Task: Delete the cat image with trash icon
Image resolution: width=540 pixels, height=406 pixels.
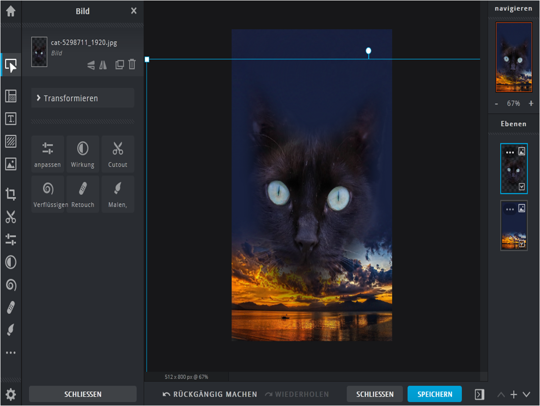Action: [132, 65]
